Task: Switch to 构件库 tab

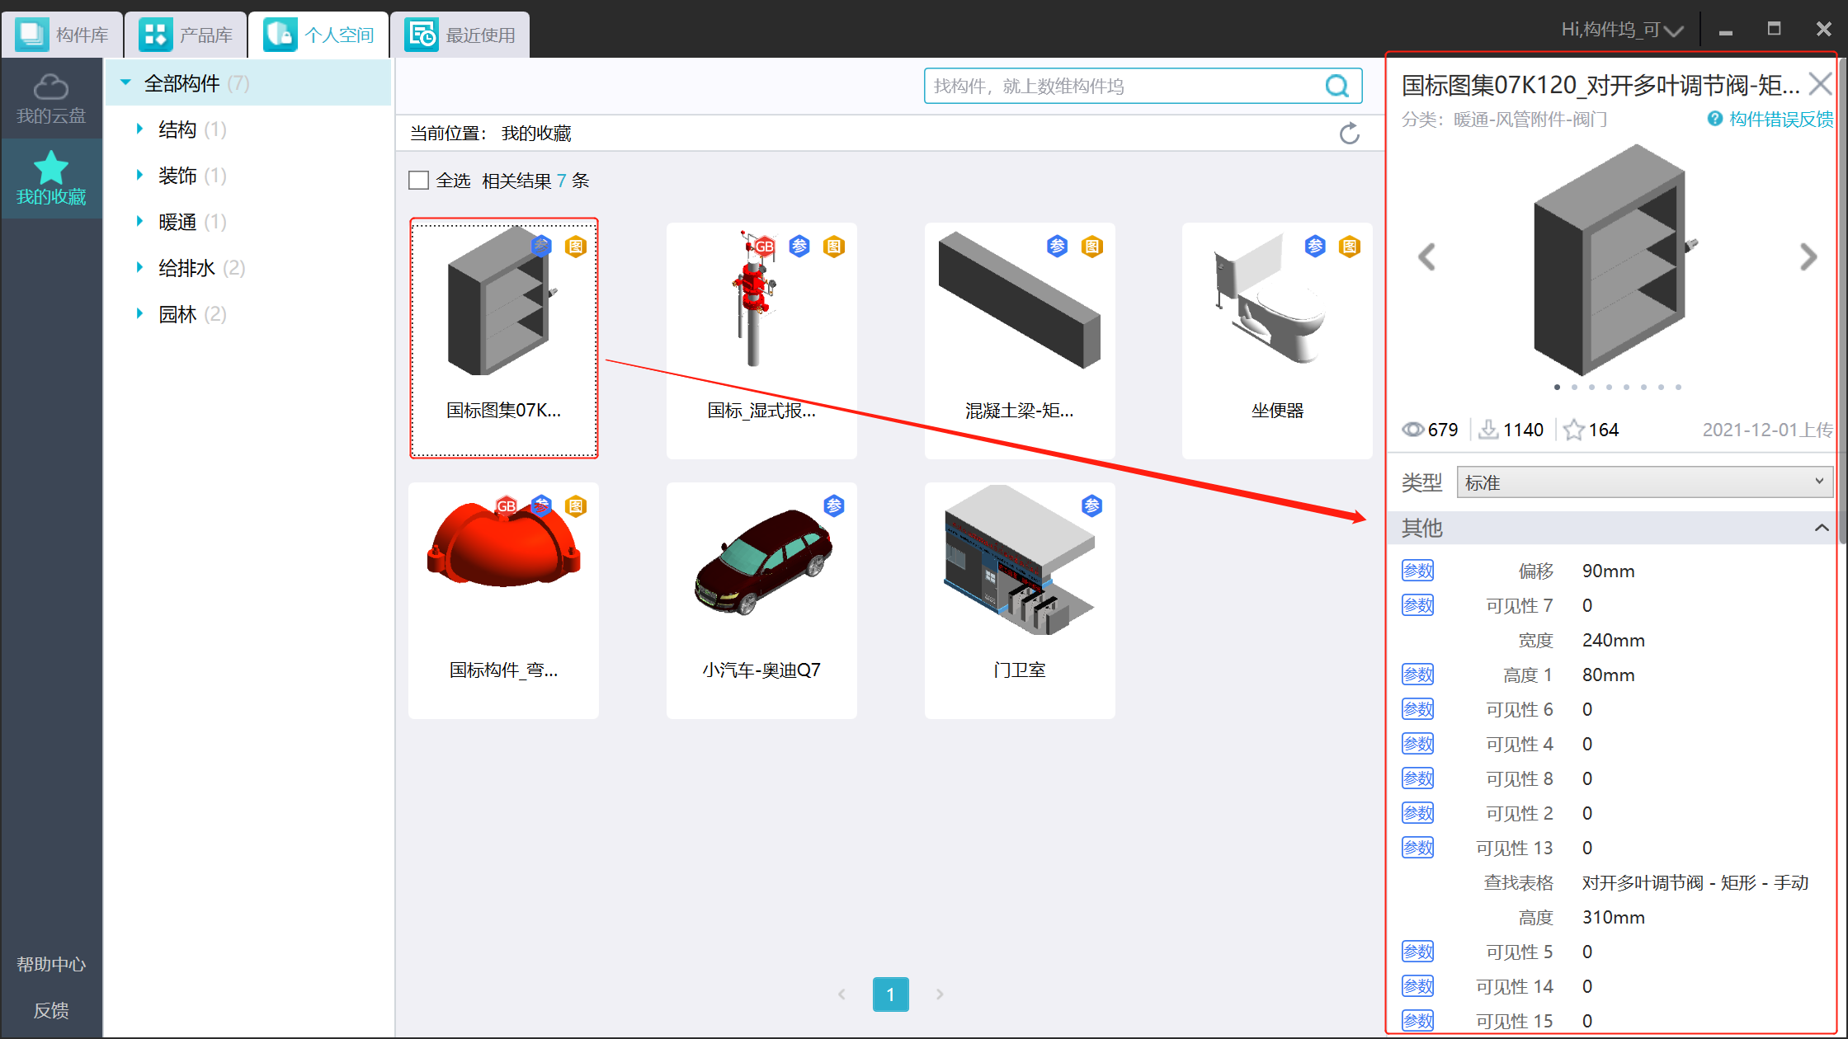Action: pyautogui.click(x=63, y=35)
